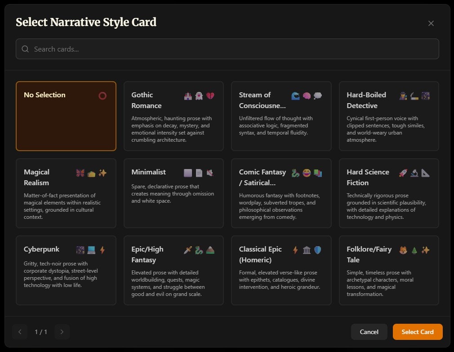Click the cigarette icon on Hard-Boiled Detective card
454x352 pixels.
414,95
